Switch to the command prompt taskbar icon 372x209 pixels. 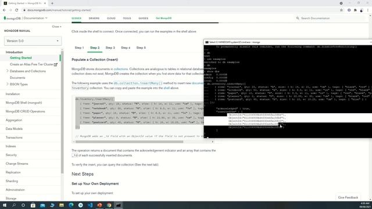119,205
